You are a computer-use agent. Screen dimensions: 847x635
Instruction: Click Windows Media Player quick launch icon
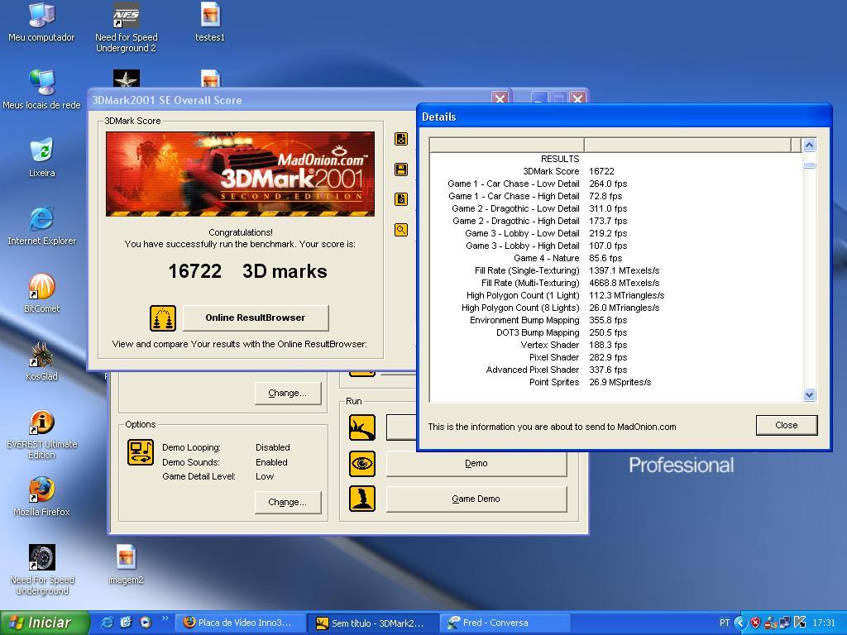pyautogui.click(x=146, y=623)
